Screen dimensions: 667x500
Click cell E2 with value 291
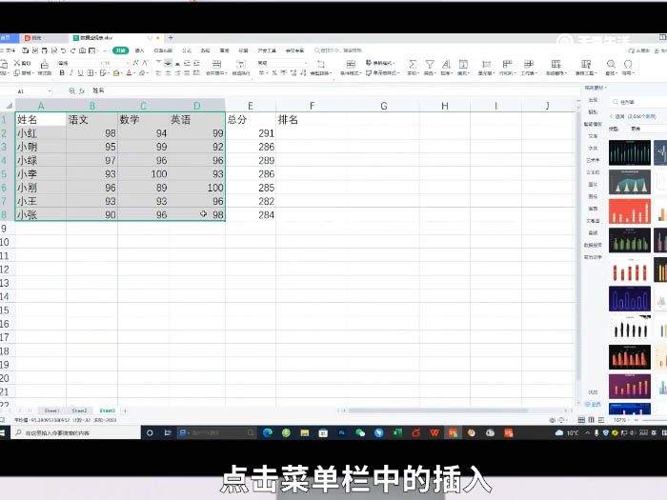pos(251,133)
